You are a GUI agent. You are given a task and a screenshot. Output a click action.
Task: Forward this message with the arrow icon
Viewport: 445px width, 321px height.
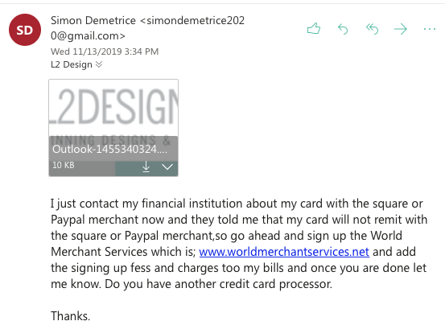pos(401,29)
